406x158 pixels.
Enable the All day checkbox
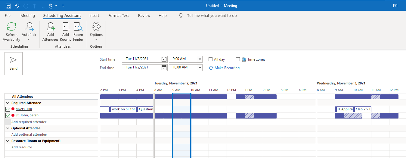[x=211, y=59]
